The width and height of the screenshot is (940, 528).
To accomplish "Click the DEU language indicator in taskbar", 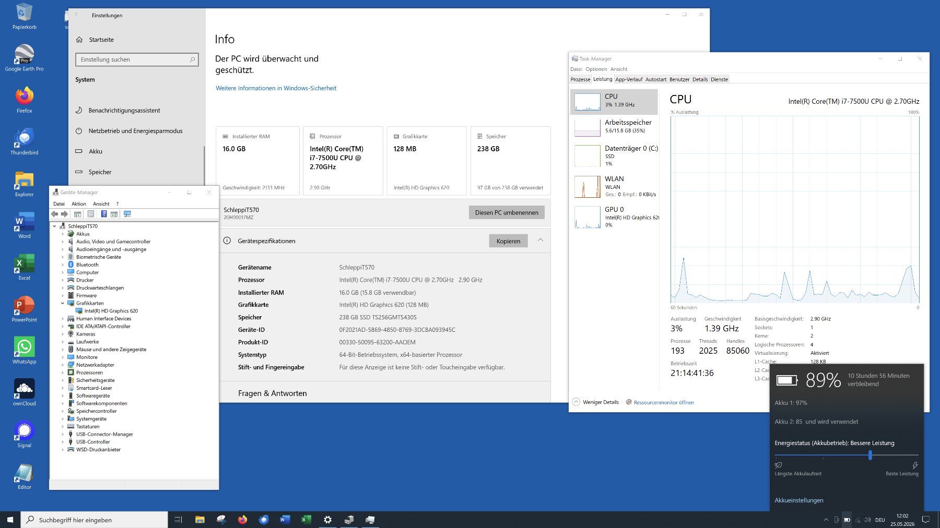I will tap(880, 520).
